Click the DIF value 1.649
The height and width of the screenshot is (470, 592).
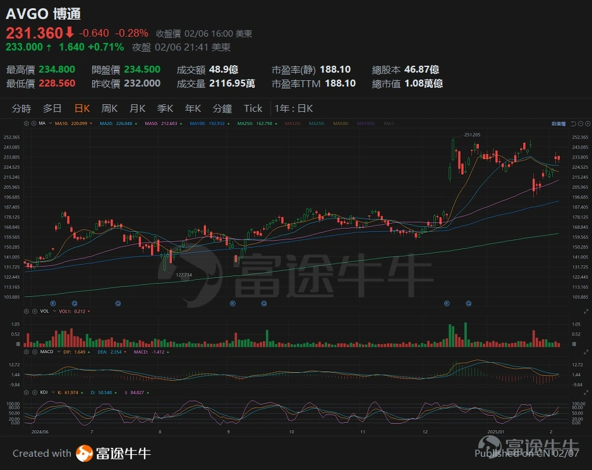[x=80, y=352]
